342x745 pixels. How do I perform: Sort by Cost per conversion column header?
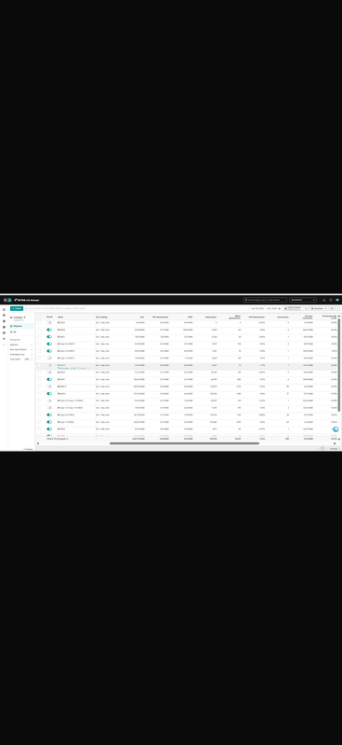(x=308, y=317)
